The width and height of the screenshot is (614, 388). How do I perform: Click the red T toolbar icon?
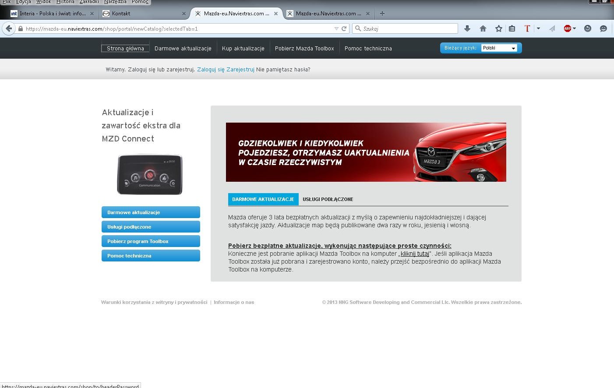pyautogui.click(x=527, y=28)
